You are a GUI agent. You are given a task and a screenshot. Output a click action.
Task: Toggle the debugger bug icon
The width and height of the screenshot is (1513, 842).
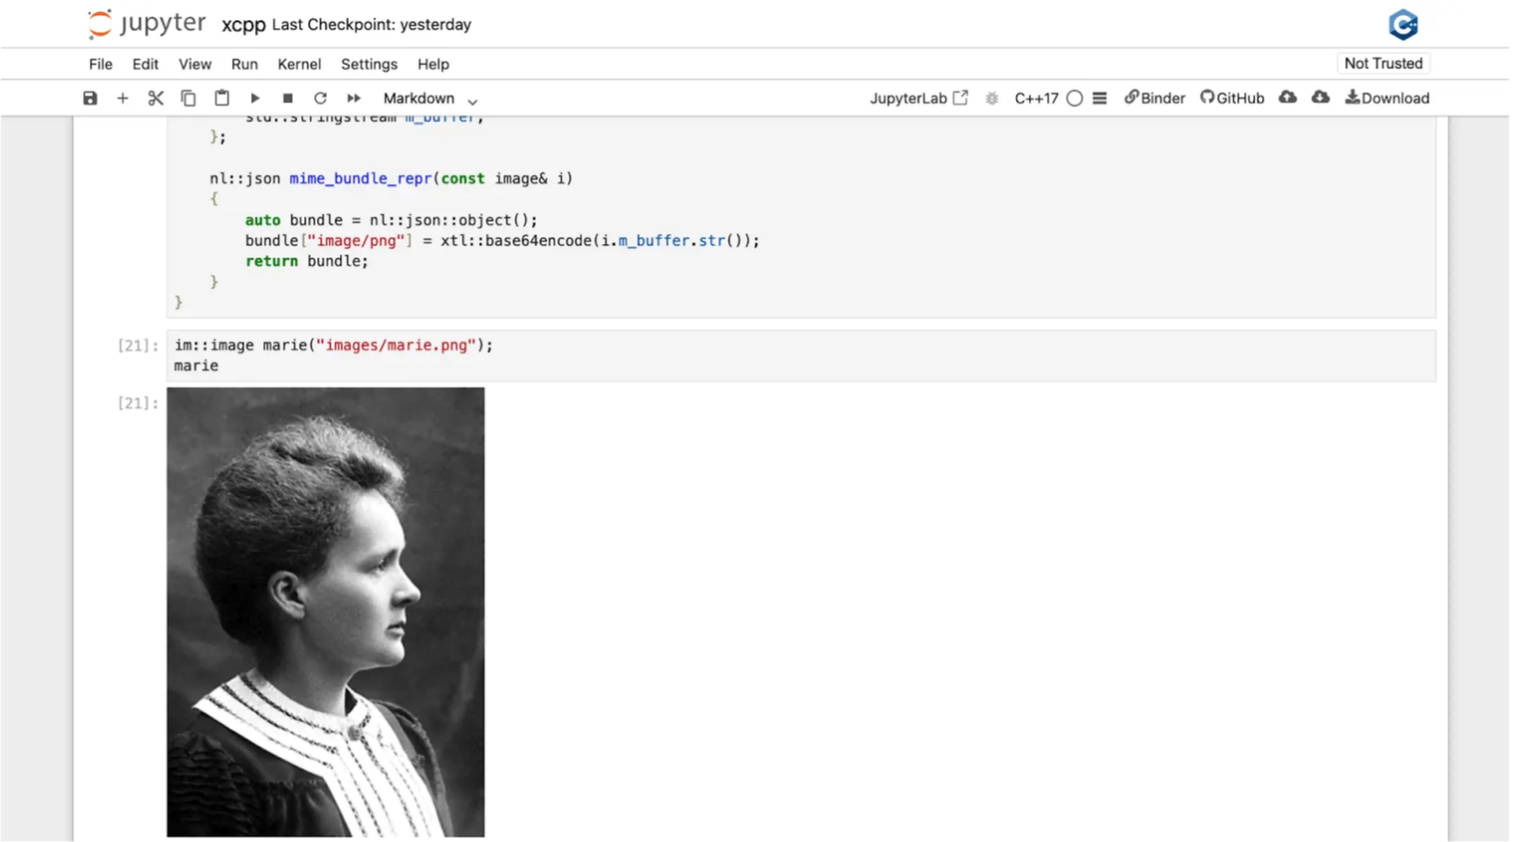click(x=992, y=98)
